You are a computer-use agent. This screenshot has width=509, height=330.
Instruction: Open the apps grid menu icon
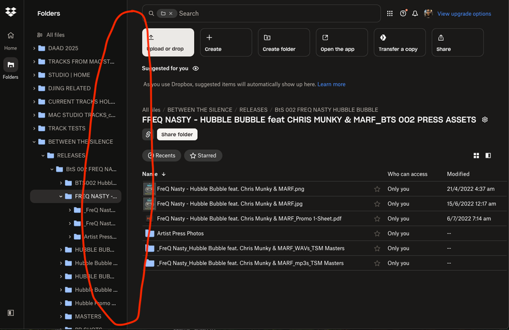click(389, 13)
